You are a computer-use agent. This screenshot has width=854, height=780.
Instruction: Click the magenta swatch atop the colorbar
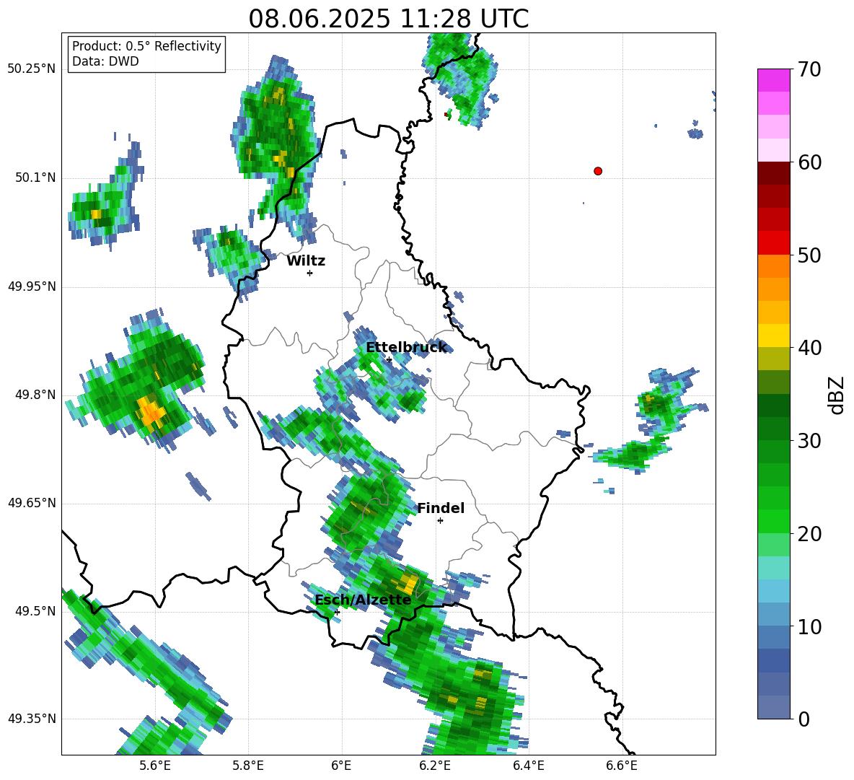(773, 80)
